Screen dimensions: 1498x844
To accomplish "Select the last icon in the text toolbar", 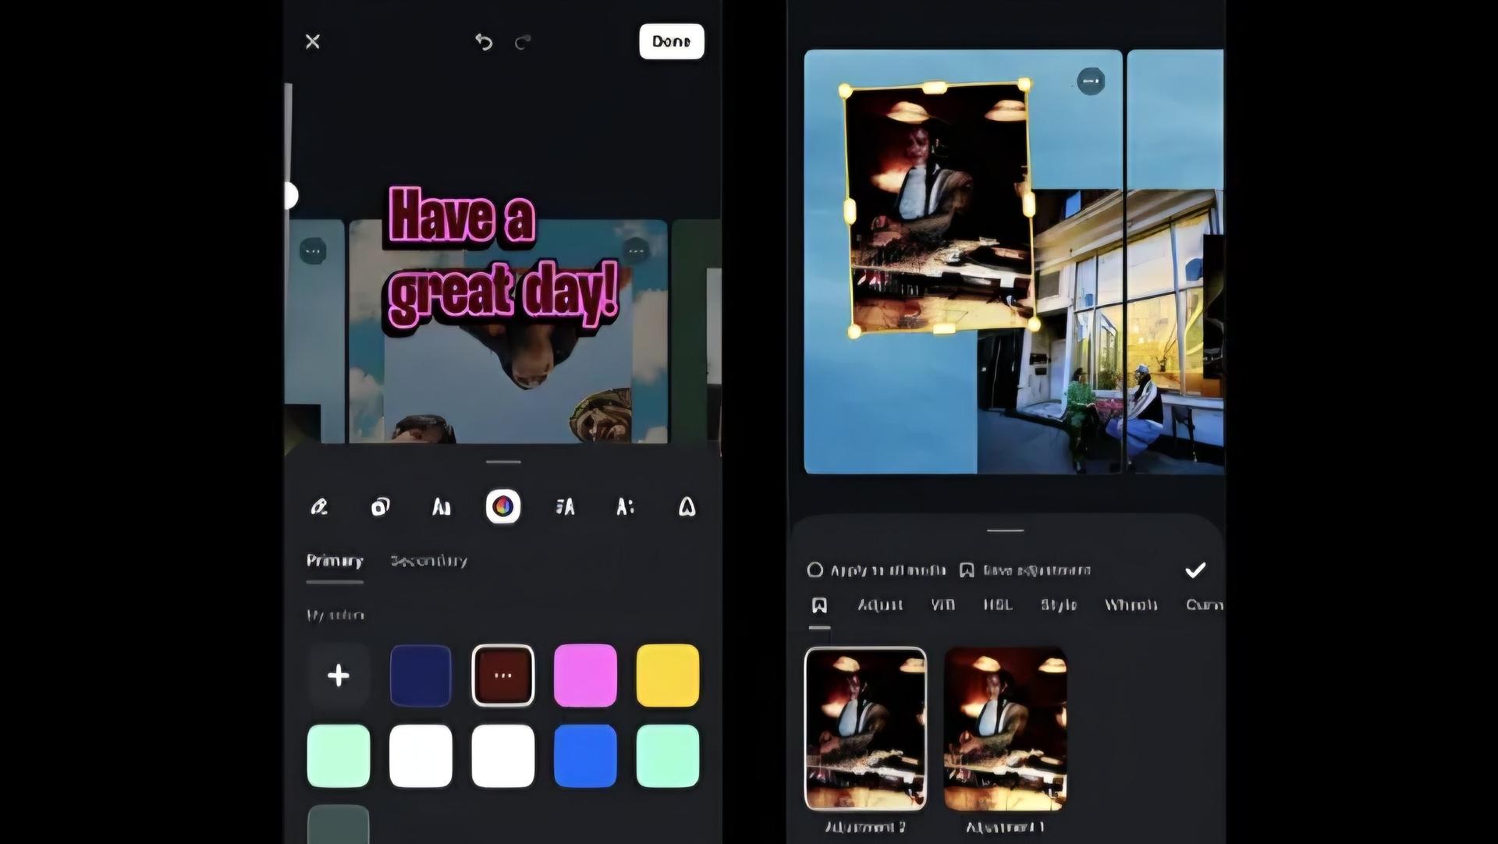I will [687, 507].
